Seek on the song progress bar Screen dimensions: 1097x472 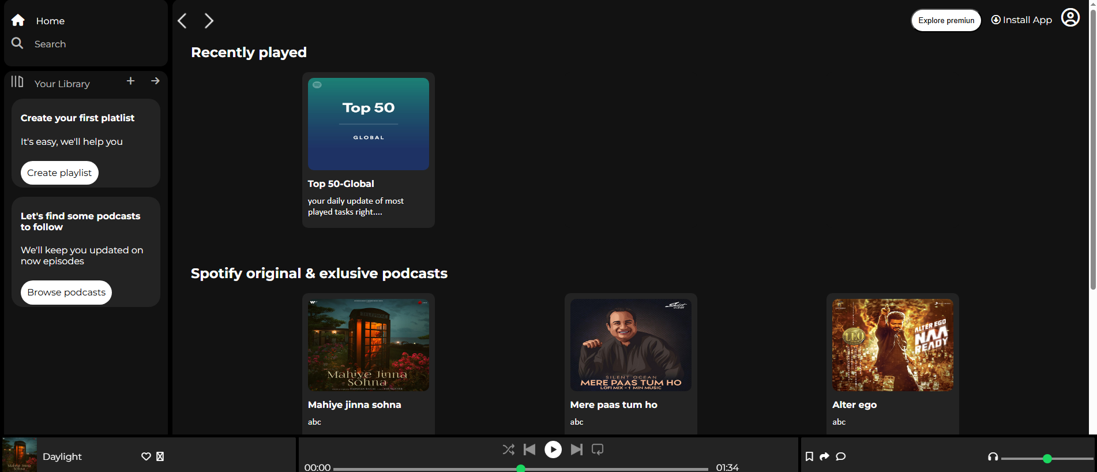(521, 469)
